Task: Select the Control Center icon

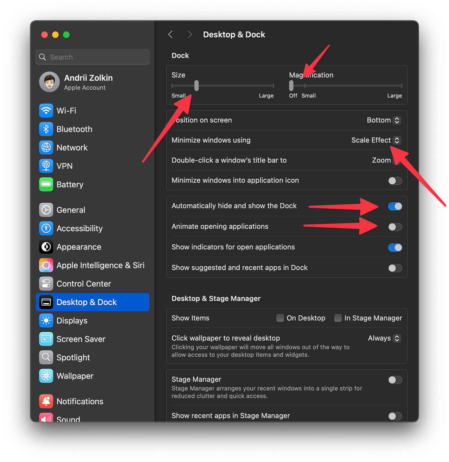Action: (46, 284)
